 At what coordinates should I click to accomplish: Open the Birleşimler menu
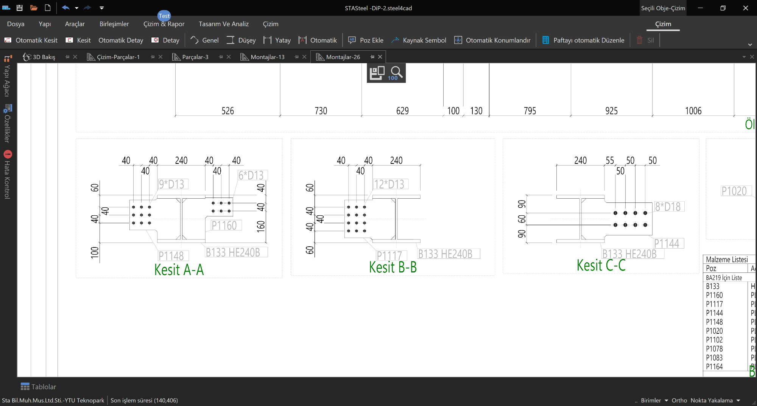[x=114, y=24]
